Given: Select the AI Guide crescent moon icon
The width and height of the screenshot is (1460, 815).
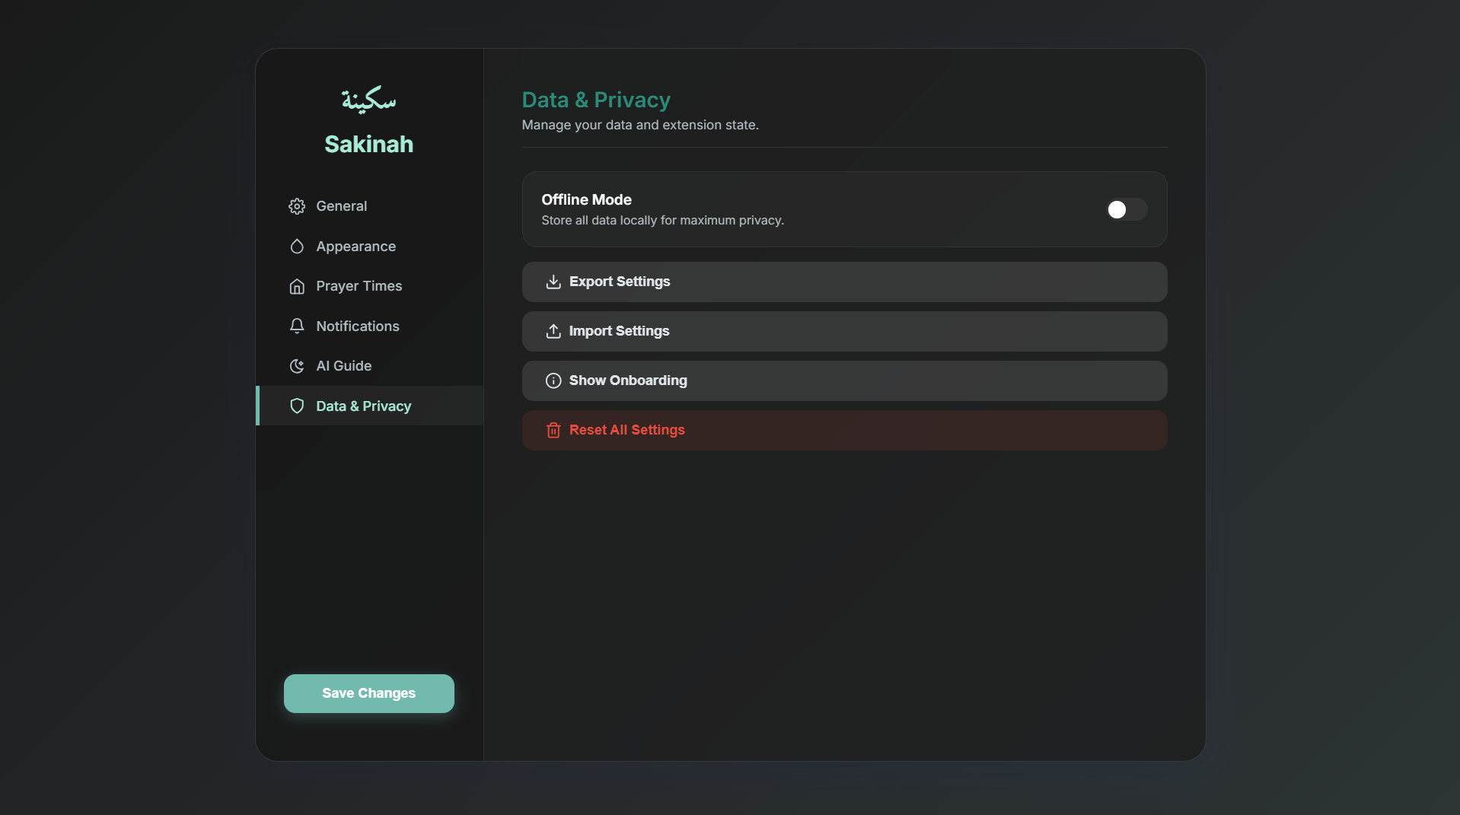Looking at the screenshot, I should click(297, 366).
